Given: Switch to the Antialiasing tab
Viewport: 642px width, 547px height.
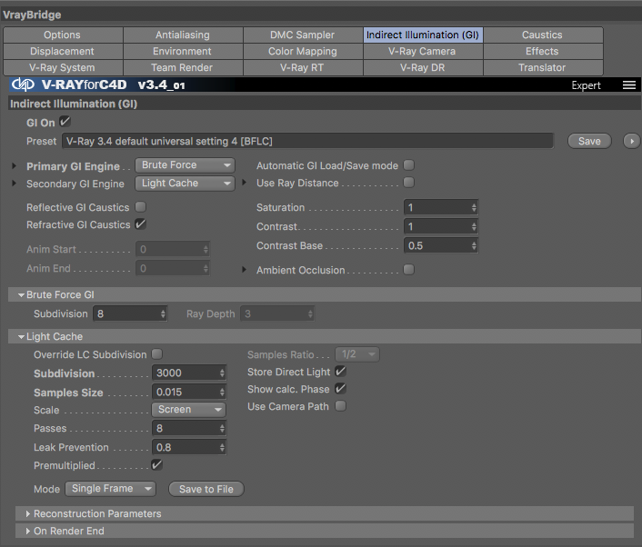Looking at the screenshot, I should coord(183,35).
